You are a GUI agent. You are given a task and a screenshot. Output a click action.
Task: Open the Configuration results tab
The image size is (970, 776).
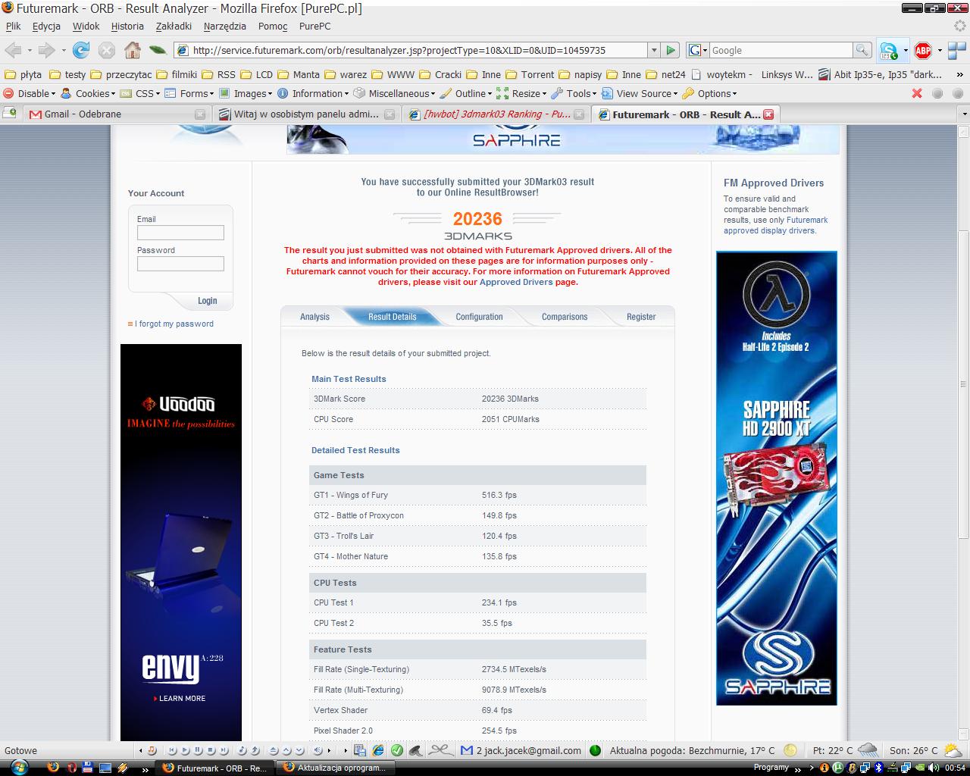tap(479, 317)
